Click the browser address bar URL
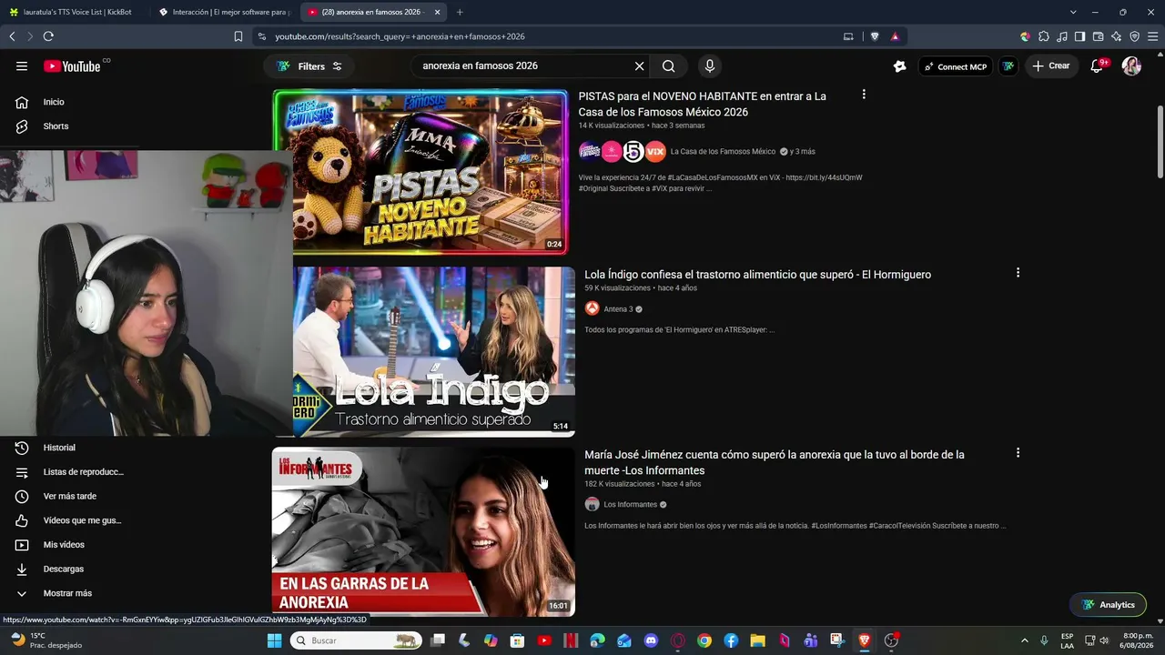1165x655 pixels. [x=400, y=36]
